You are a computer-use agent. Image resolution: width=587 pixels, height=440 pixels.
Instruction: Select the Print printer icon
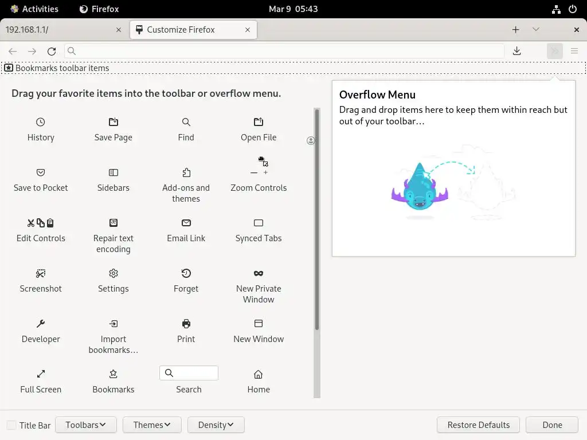coord(186,324)
